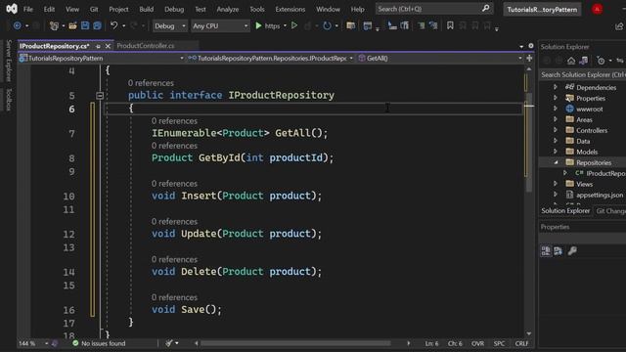Click the Open File folder icon
Screen dimensions: 626x352
[x=72, y=26]
